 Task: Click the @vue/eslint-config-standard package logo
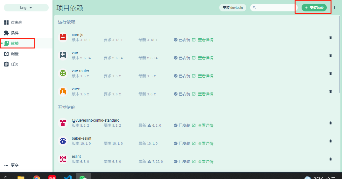(x=63, y=123)
